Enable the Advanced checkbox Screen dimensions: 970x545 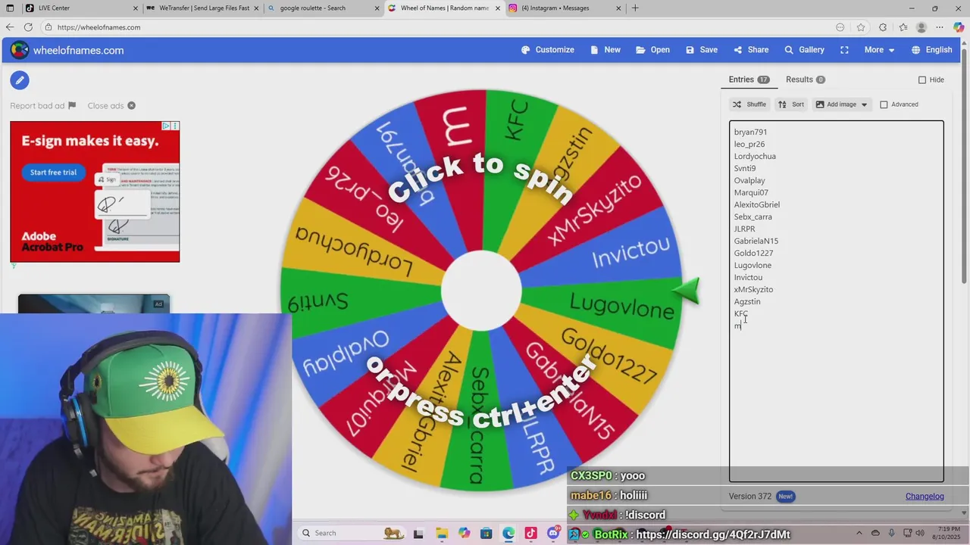[x=884, y=104]
